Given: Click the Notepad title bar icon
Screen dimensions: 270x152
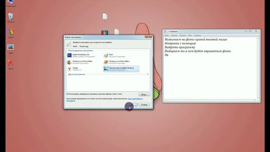Looking at the screenshot, I should pyautogui.click(x=165, y=31).
